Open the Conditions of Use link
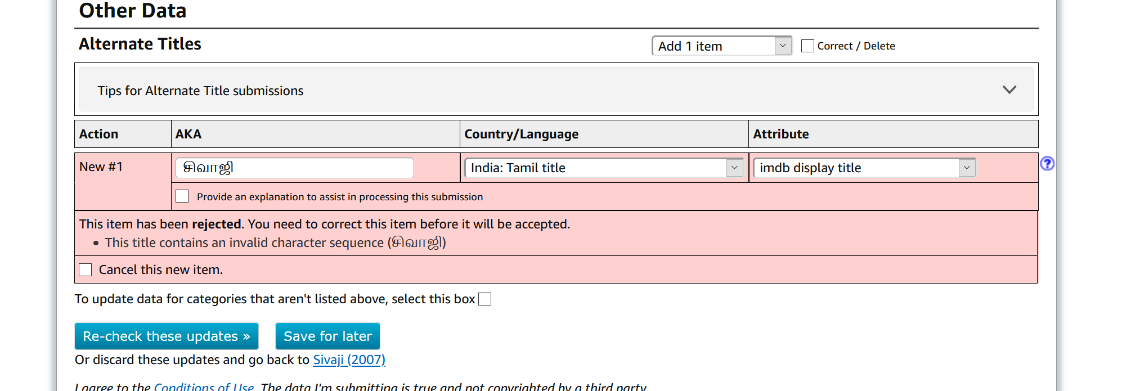 click(204, 386)
